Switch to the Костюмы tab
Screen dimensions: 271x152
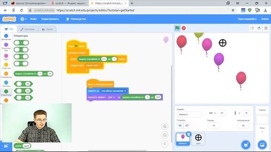27,29
